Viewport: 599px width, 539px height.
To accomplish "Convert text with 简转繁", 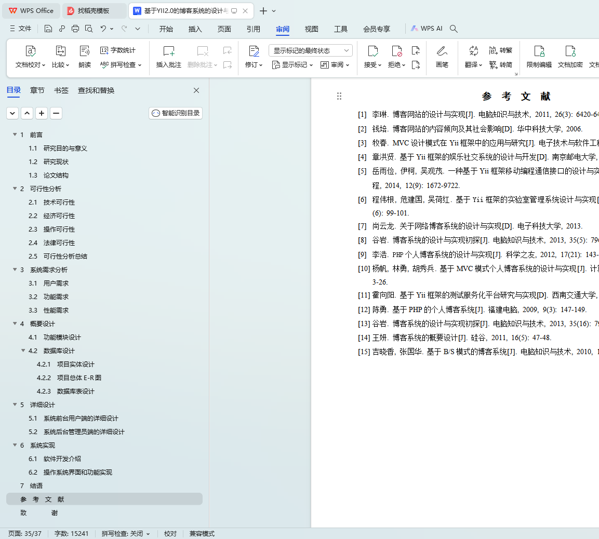I will click(x=500, y=50).
